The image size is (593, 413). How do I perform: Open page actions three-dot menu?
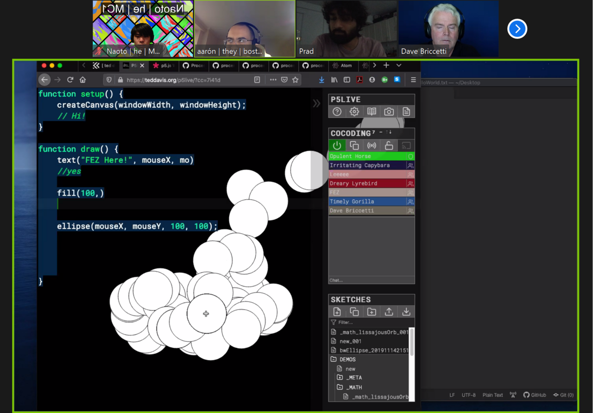pos(273,80)
